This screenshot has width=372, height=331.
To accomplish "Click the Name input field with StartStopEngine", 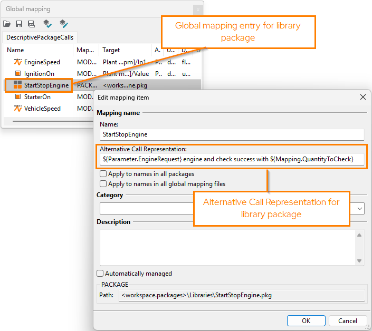I will click(232, 134).
